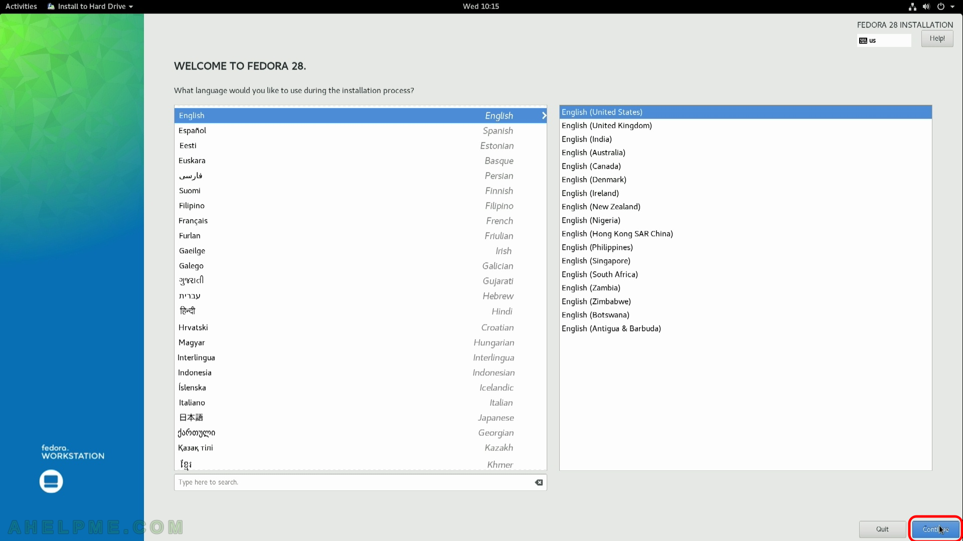Select Magyar Hungarian language row
This screenshot has height=541, width=963.
click(360, 343)
